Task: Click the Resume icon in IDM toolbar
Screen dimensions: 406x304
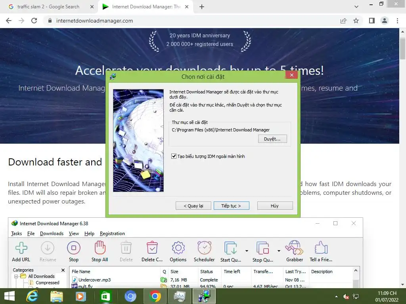Action: pos(48,248)
